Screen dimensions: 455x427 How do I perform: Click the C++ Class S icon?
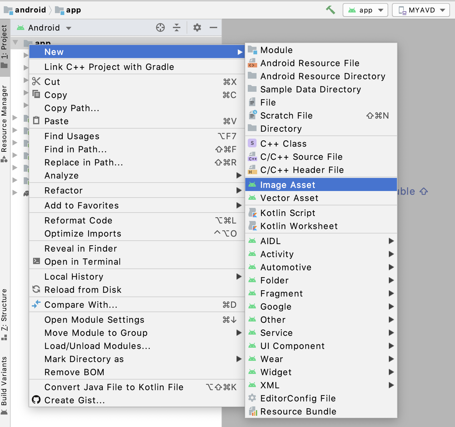252,143
